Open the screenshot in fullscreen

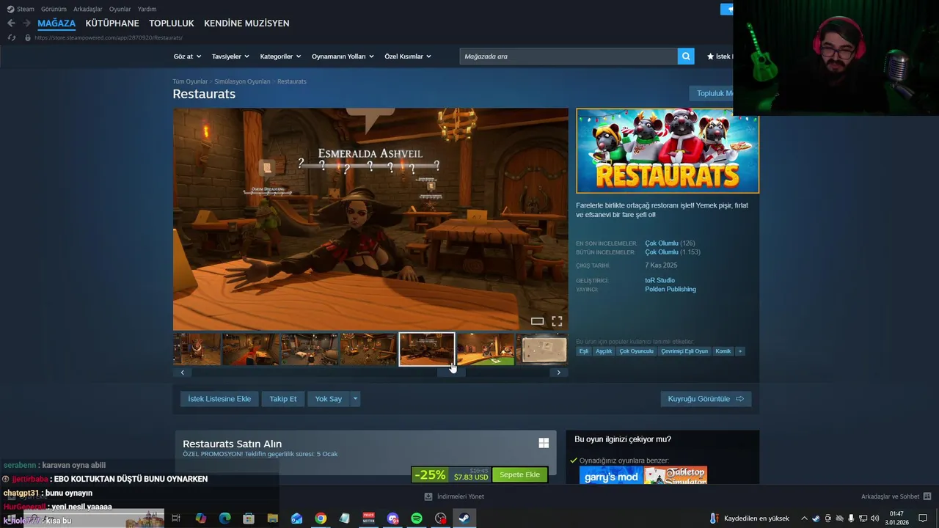point(557,321)
